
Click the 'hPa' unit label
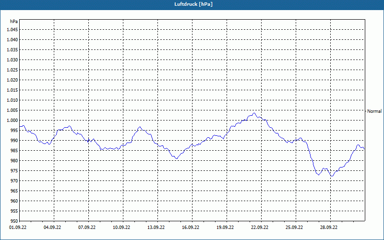(x=14, y=22)
